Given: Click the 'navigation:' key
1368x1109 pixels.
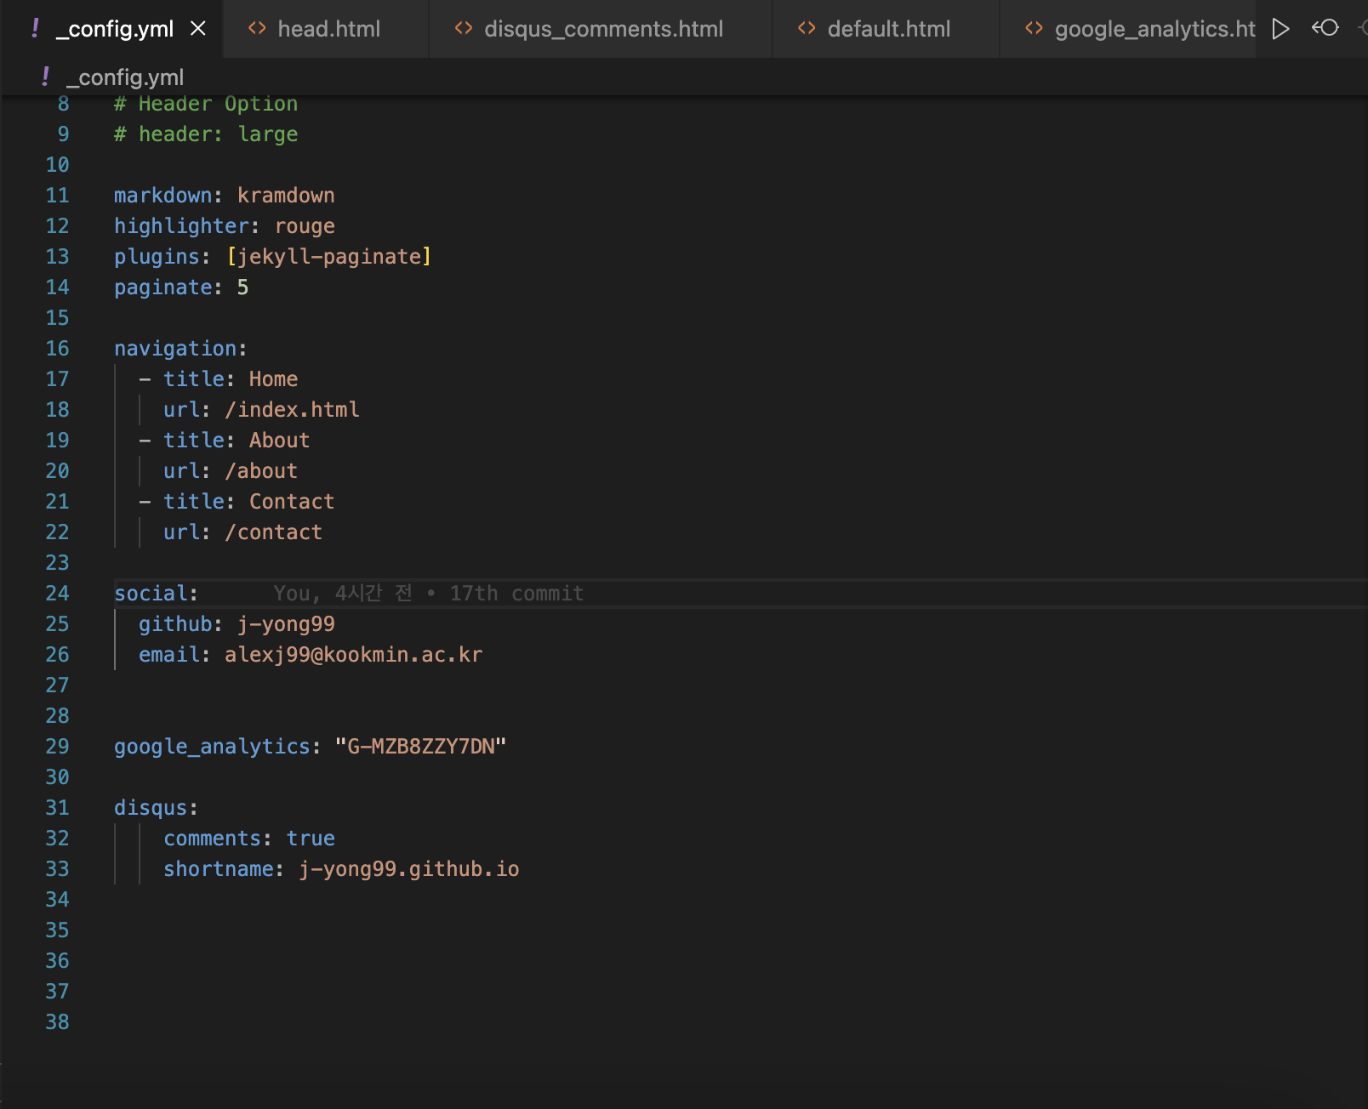Looking at the screenshot, I should tap(180, 349).
